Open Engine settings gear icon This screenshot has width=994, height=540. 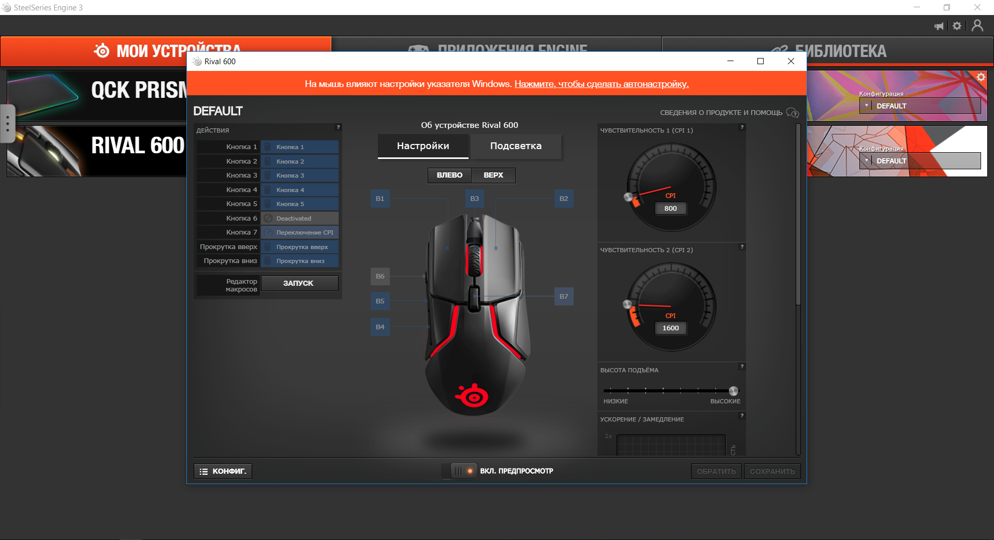tap(957, 26)
